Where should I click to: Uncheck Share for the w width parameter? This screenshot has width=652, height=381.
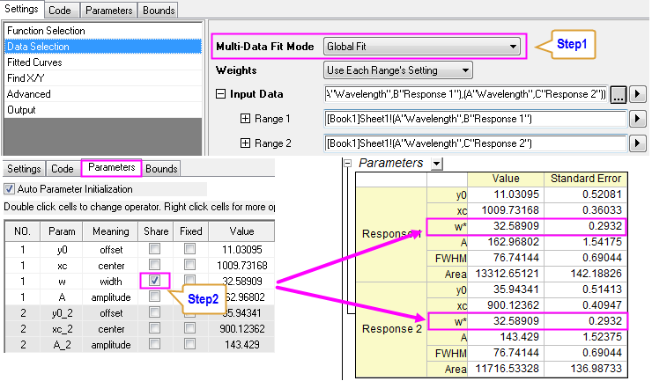(155, 280)
